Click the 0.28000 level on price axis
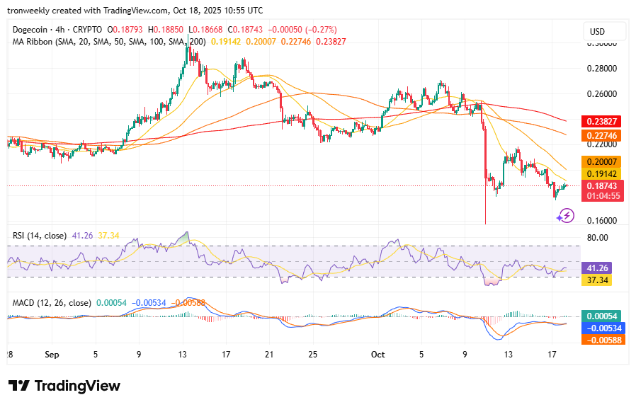Image resolution: width=636 pixels, height=407 pixels. tap(601, 69)
